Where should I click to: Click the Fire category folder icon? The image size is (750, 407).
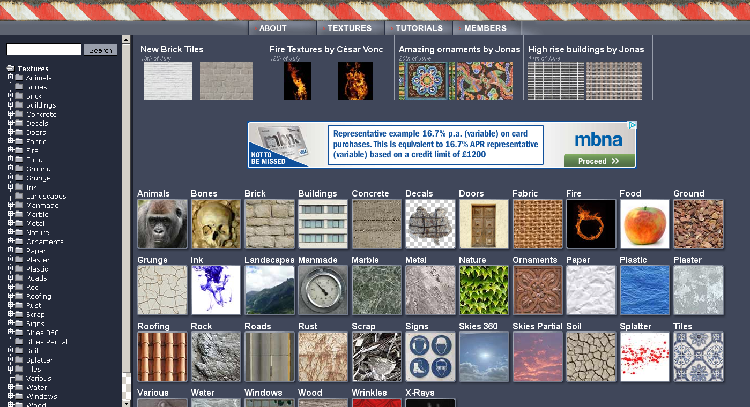coord(18,150)
